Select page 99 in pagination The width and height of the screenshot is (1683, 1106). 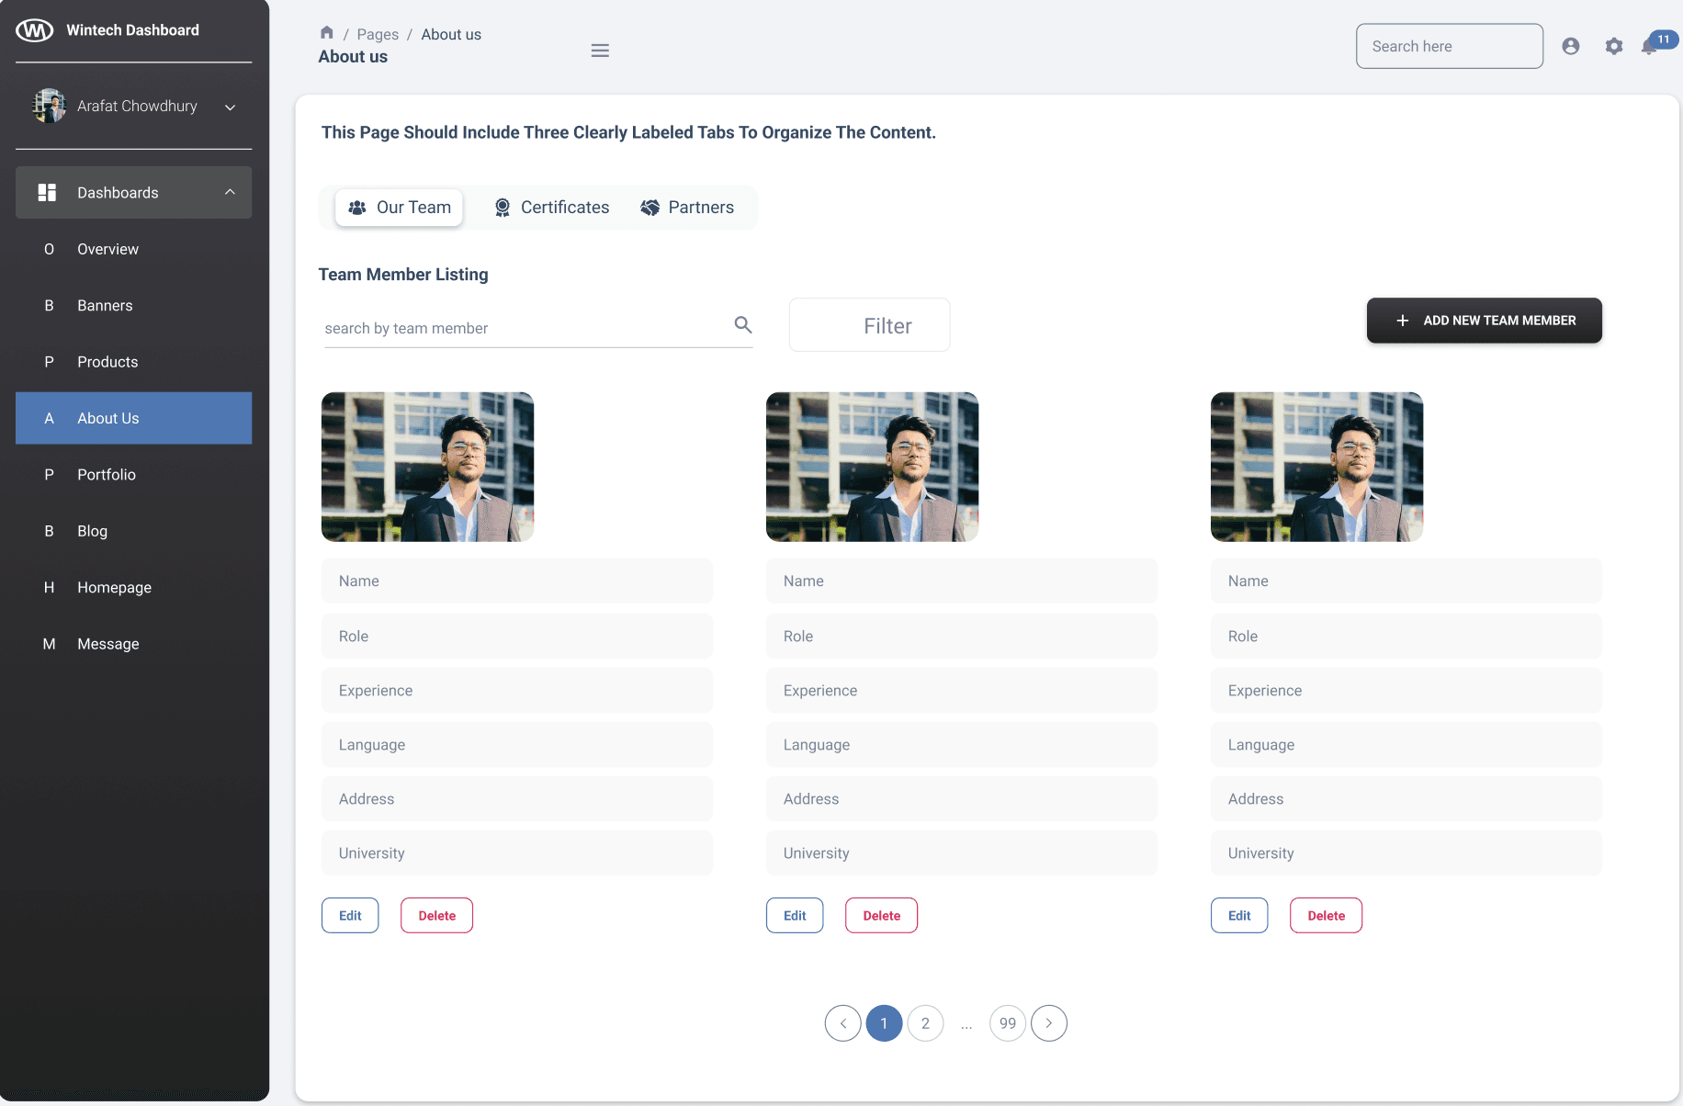(x=1008, y=1023)
